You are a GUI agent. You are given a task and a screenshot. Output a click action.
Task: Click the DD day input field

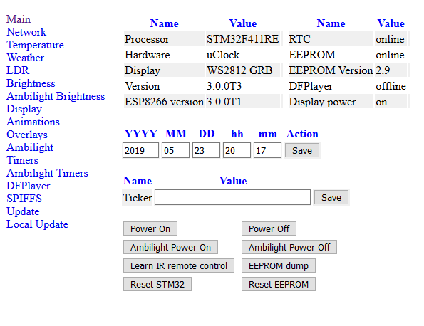click(x=206, y=150)
